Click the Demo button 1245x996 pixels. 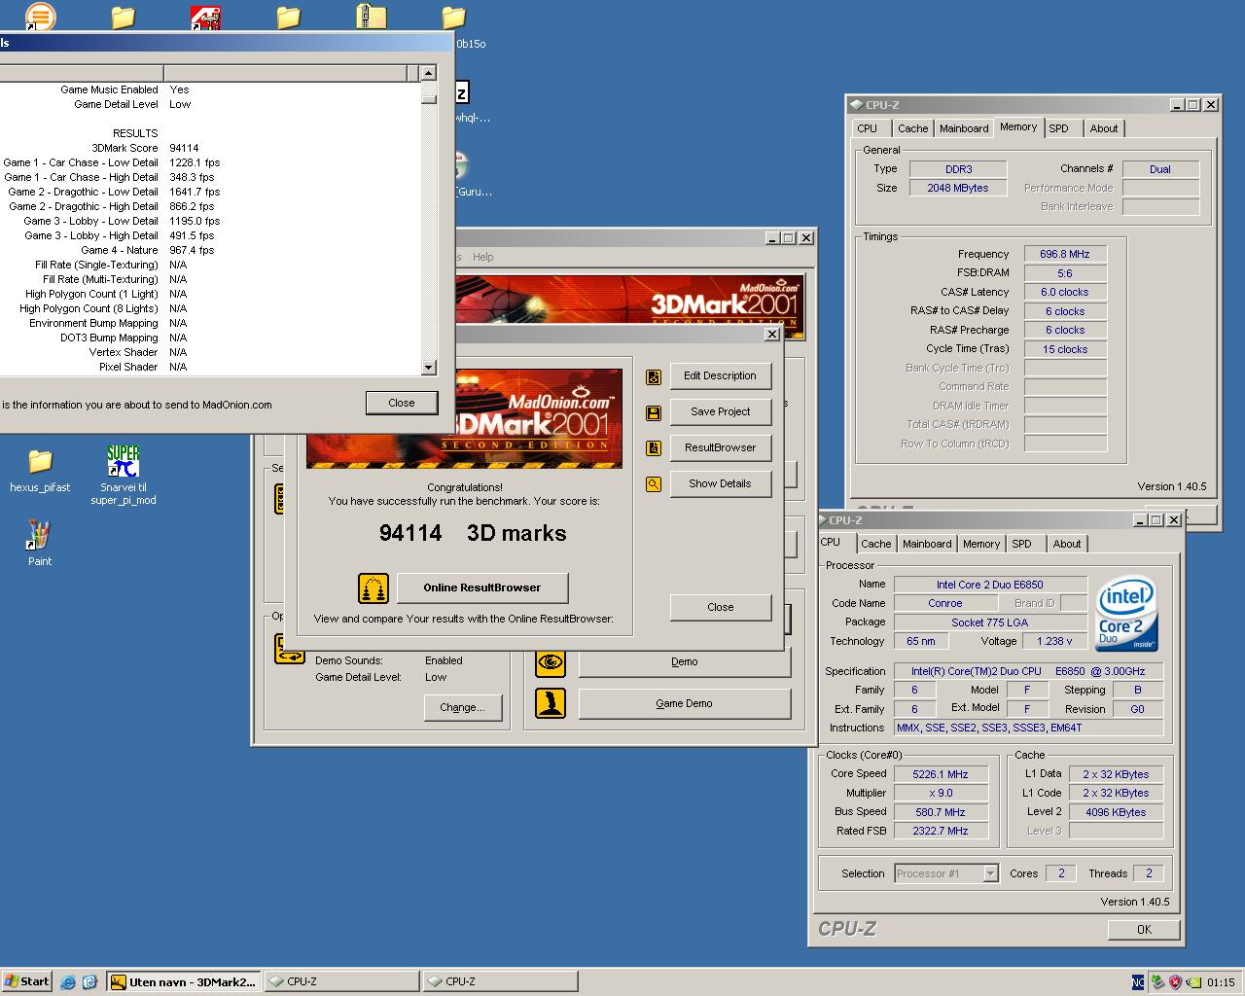coord(684,662)
